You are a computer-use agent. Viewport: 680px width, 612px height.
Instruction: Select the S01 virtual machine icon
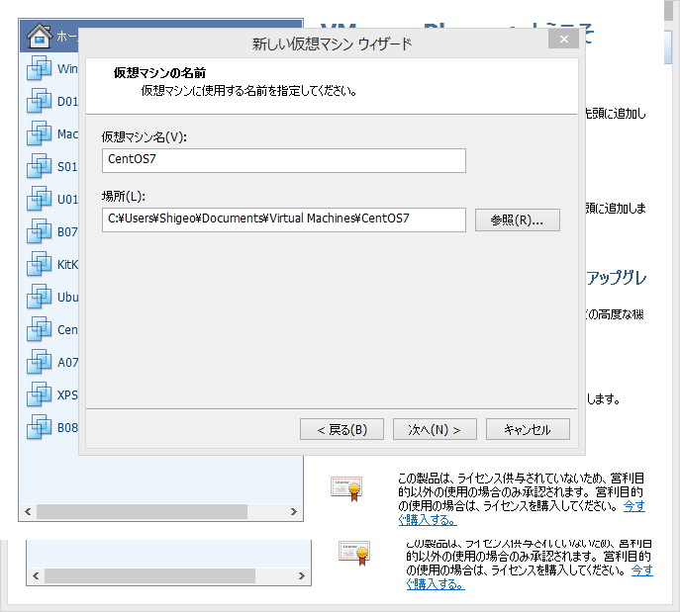click(39, 166)
